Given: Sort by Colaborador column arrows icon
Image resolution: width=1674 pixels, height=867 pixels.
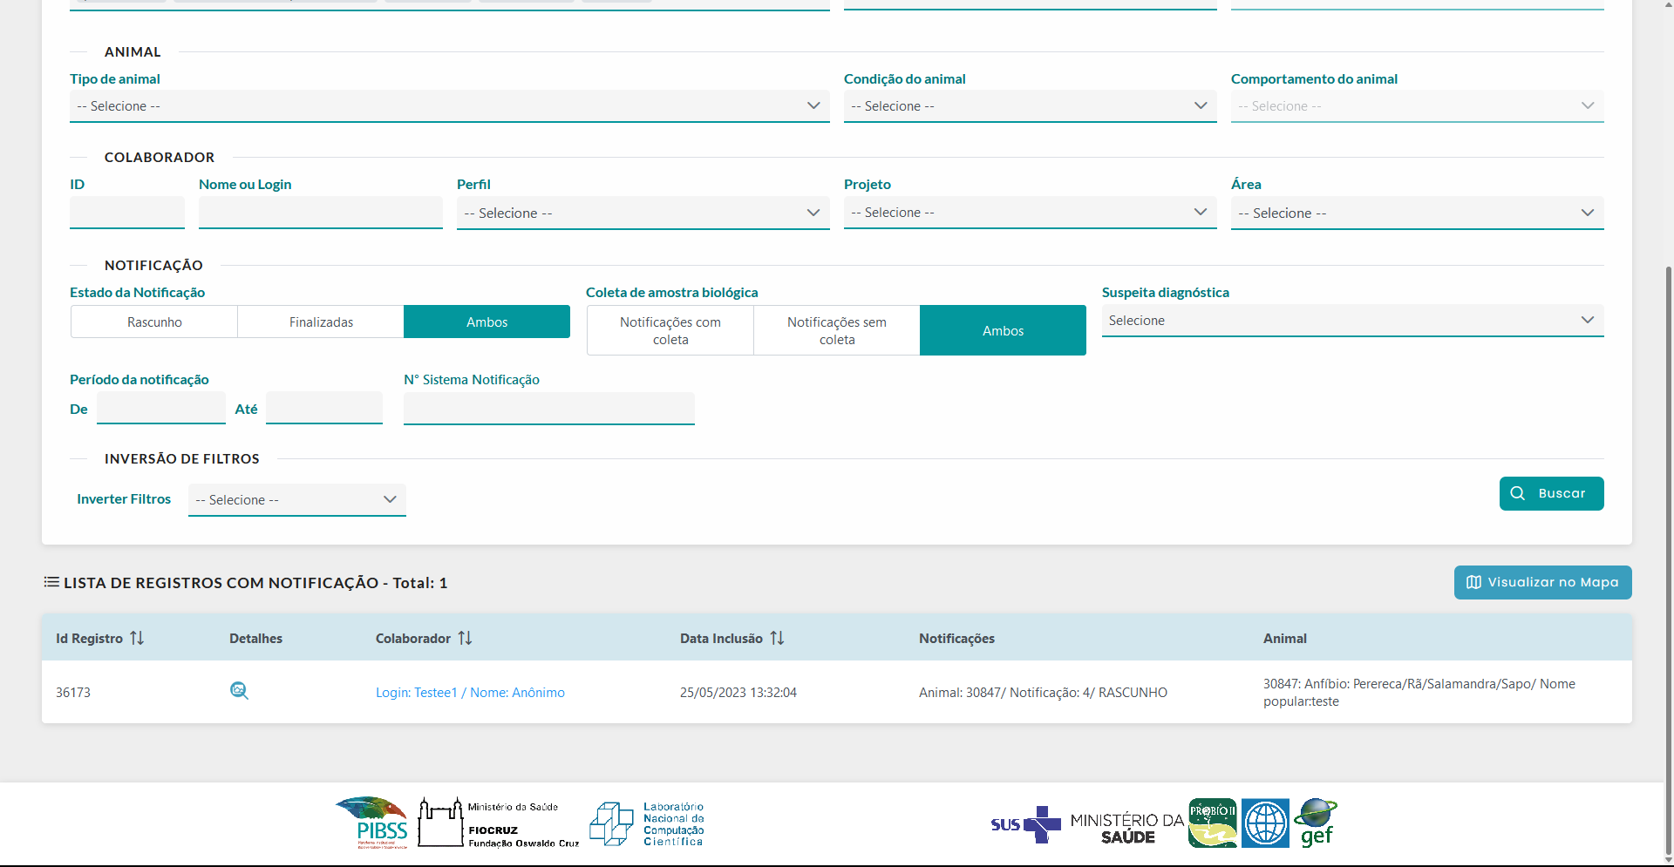Looking at the screenshot, I should click(x=465, y=639).
